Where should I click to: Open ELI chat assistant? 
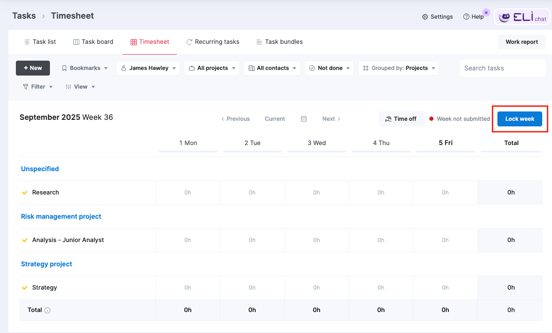click(523, 16)
